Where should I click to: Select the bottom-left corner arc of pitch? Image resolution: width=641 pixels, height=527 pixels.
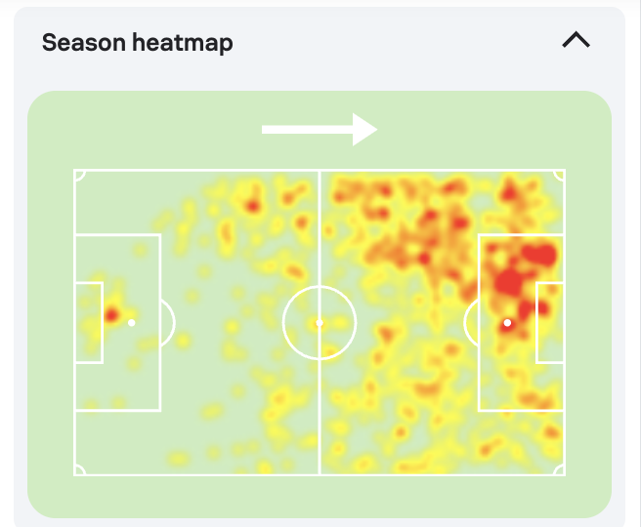(x=80, y=469)
